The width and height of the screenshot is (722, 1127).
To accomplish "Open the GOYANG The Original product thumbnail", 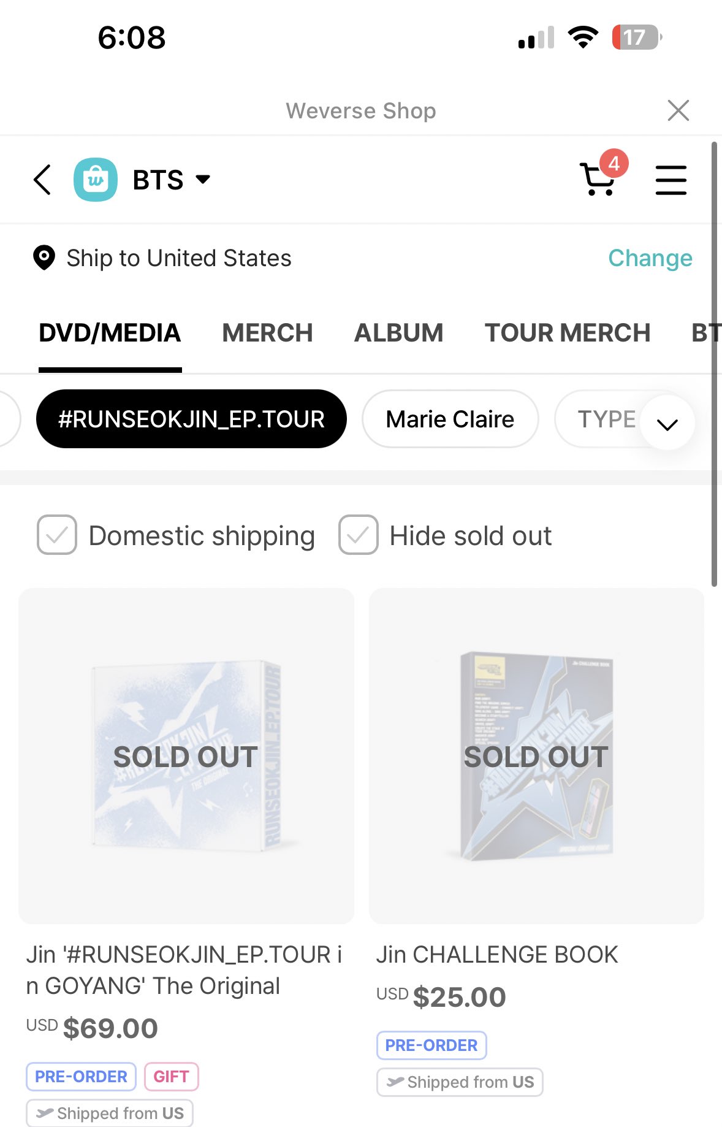I will pyautogui.click(x=186, y=755).
